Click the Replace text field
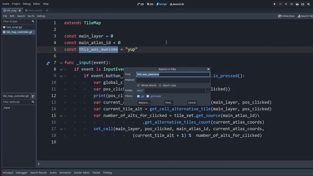 tap(173, 80)
